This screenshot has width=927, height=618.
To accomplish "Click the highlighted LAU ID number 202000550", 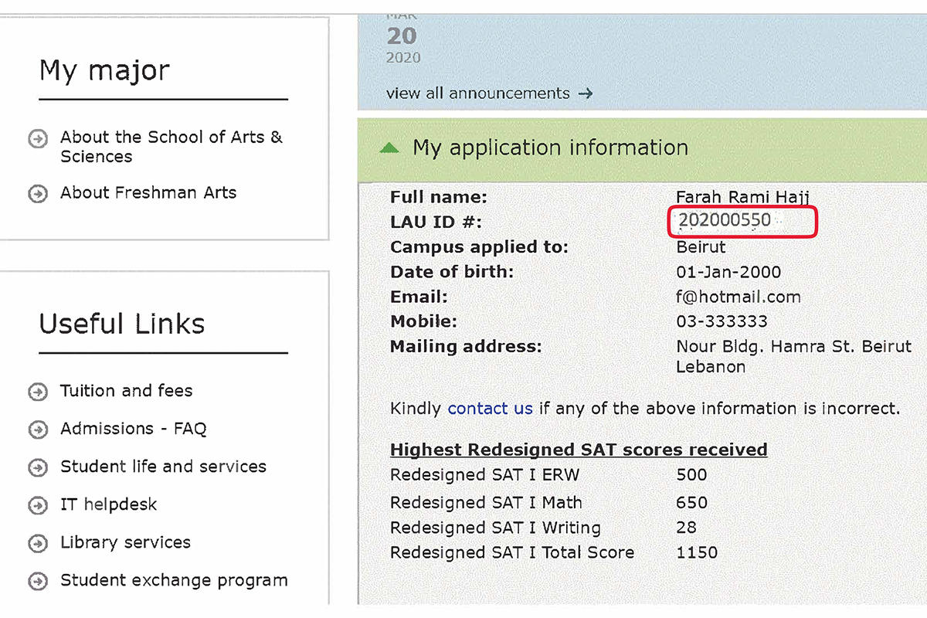I will point(725,221).
